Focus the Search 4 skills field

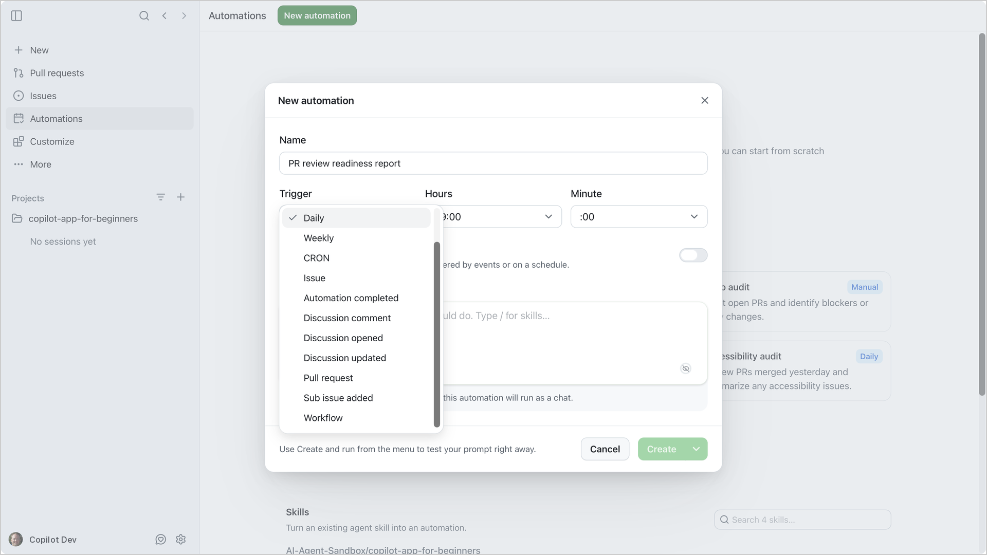(x=802, y=520)
